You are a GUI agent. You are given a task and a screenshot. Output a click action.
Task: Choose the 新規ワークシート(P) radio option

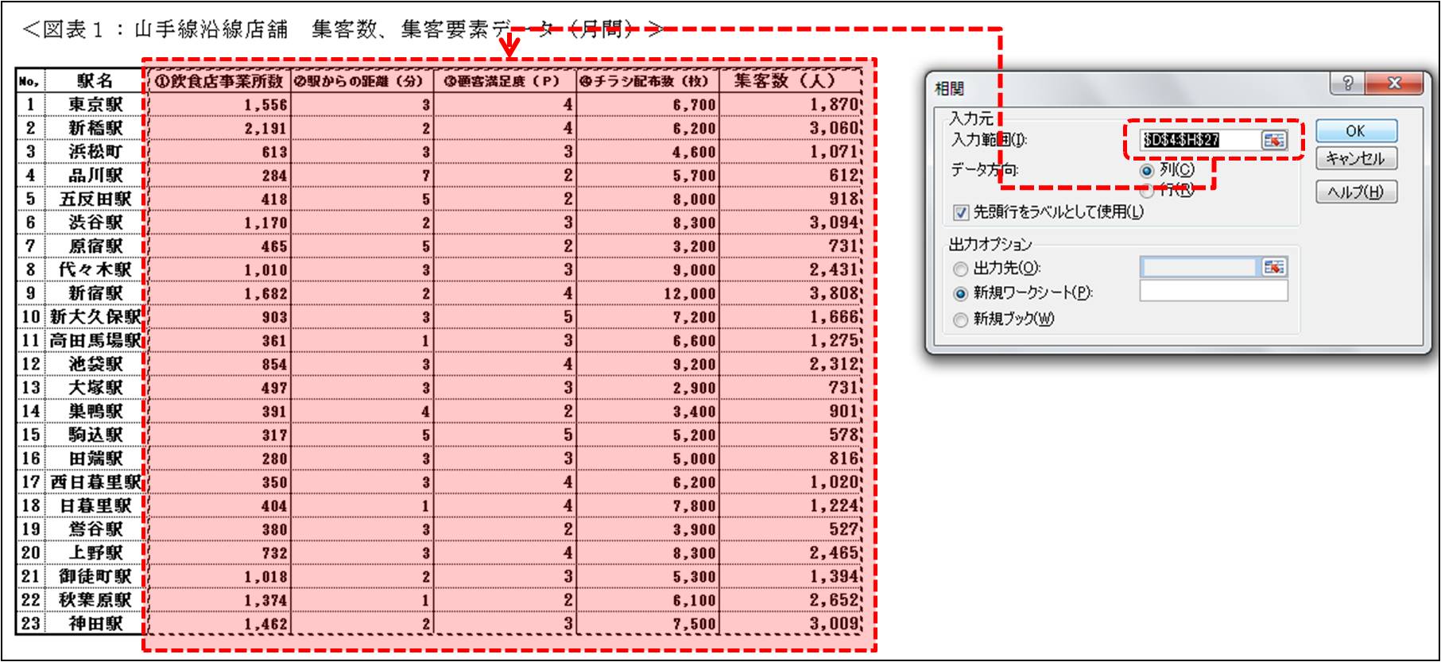pyautogui.click(x=960, y=293)
